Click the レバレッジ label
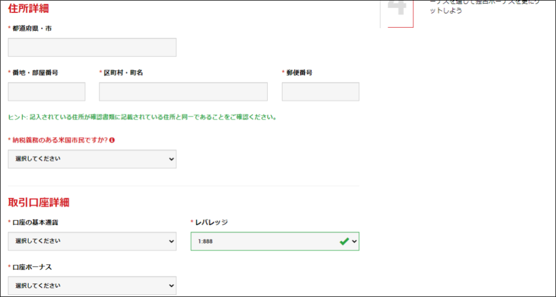The height and width of the screenshot is (297, 556). [211, 222]
